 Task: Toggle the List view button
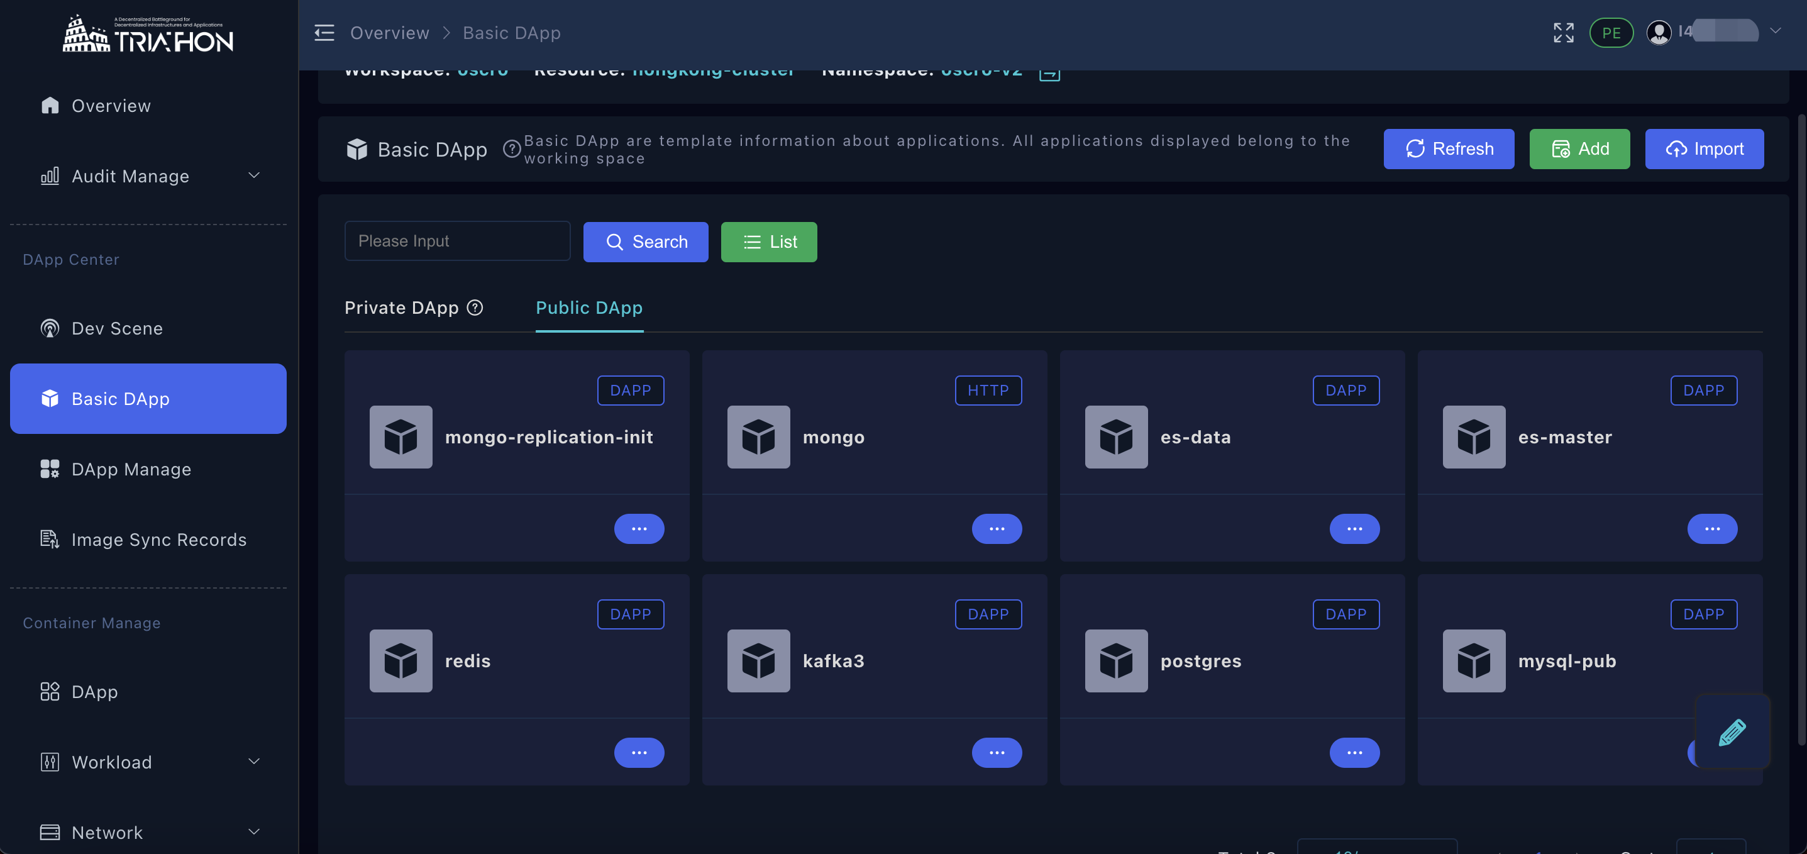pos(768,242)
